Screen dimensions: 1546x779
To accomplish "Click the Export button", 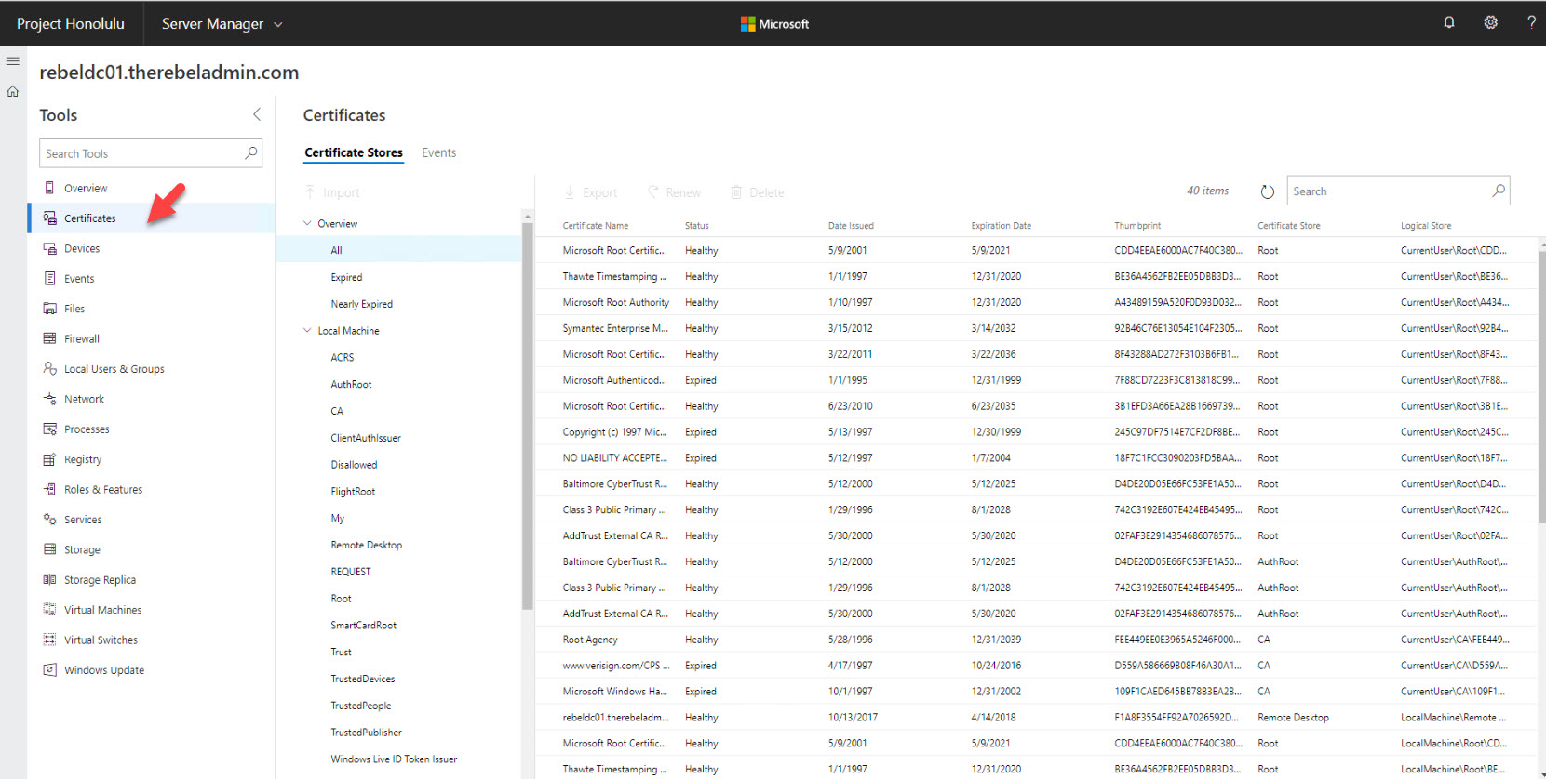I will point(591,192).
